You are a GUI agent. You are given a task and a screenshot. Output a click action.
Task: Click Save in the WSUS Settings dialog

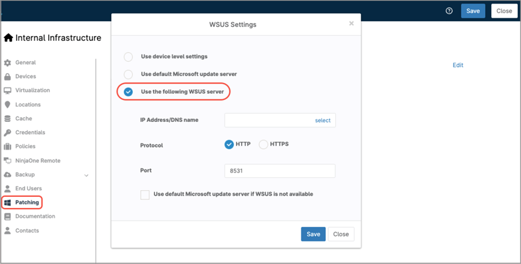[x=314, y=234]
